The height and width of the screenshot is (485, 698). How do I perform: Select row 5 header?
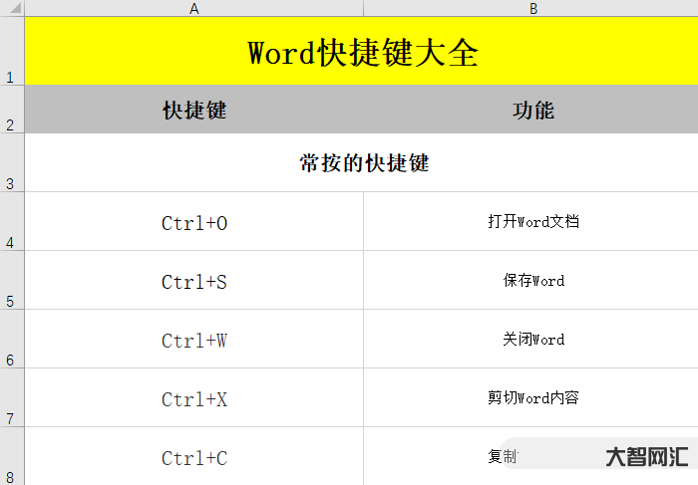coord(11,281)
